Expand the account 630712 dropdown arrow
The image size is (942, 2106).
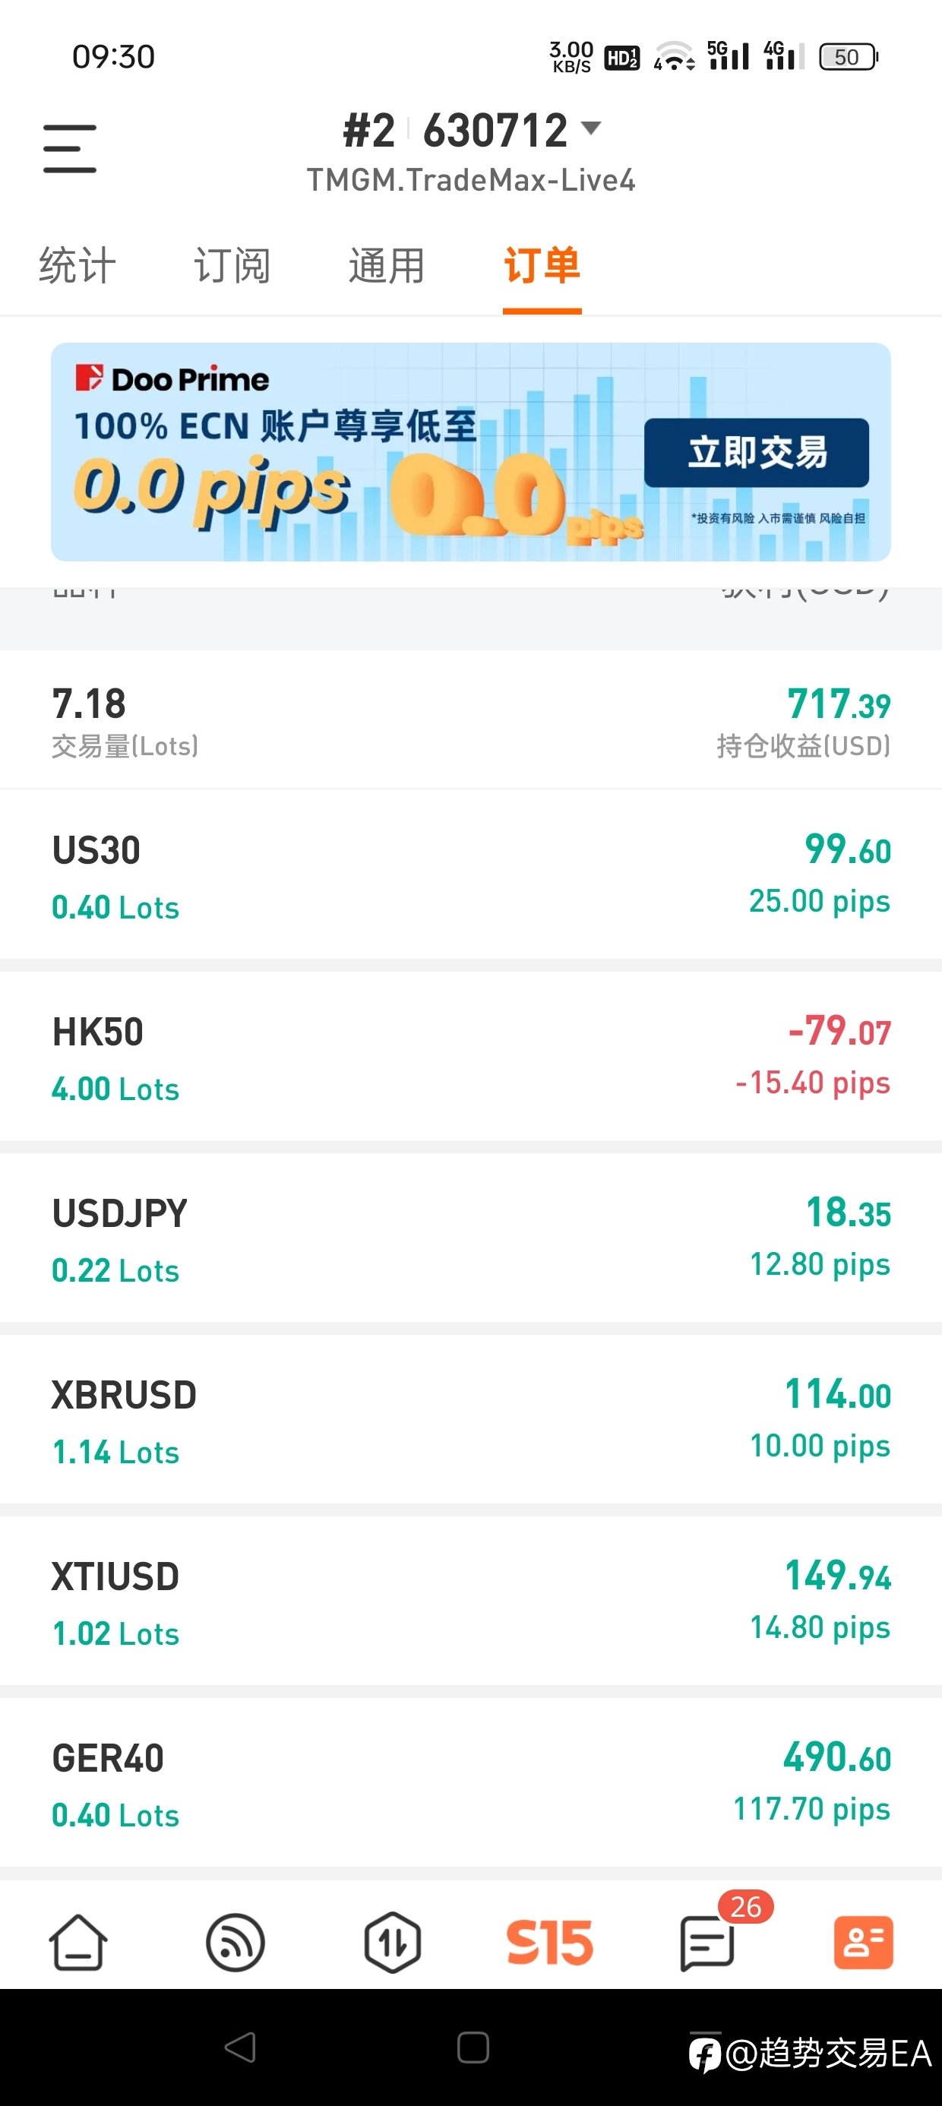click(590, 128)
